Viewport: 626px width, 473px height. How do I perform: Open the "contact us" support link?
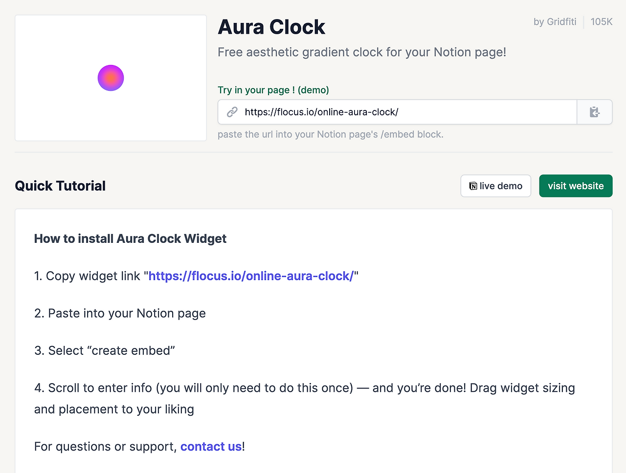[x=211, y=447]
